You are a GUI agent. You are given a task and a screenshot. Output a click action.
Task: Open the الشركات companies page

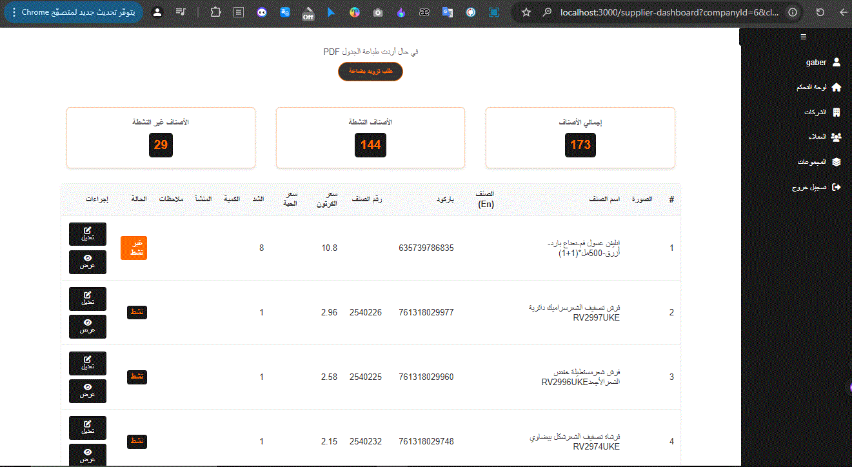822,112
